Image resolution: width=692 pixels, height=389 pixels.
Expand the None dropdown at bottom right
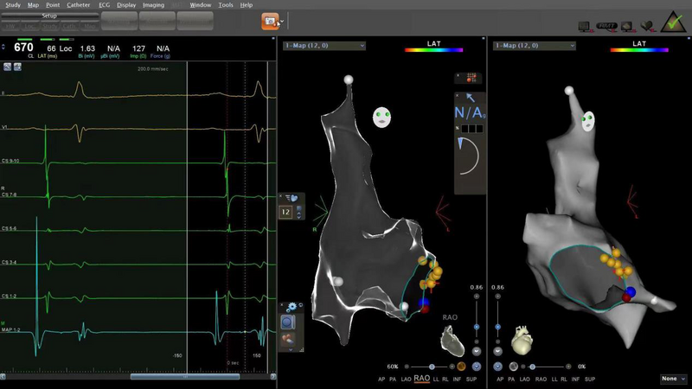click(673, 379)
